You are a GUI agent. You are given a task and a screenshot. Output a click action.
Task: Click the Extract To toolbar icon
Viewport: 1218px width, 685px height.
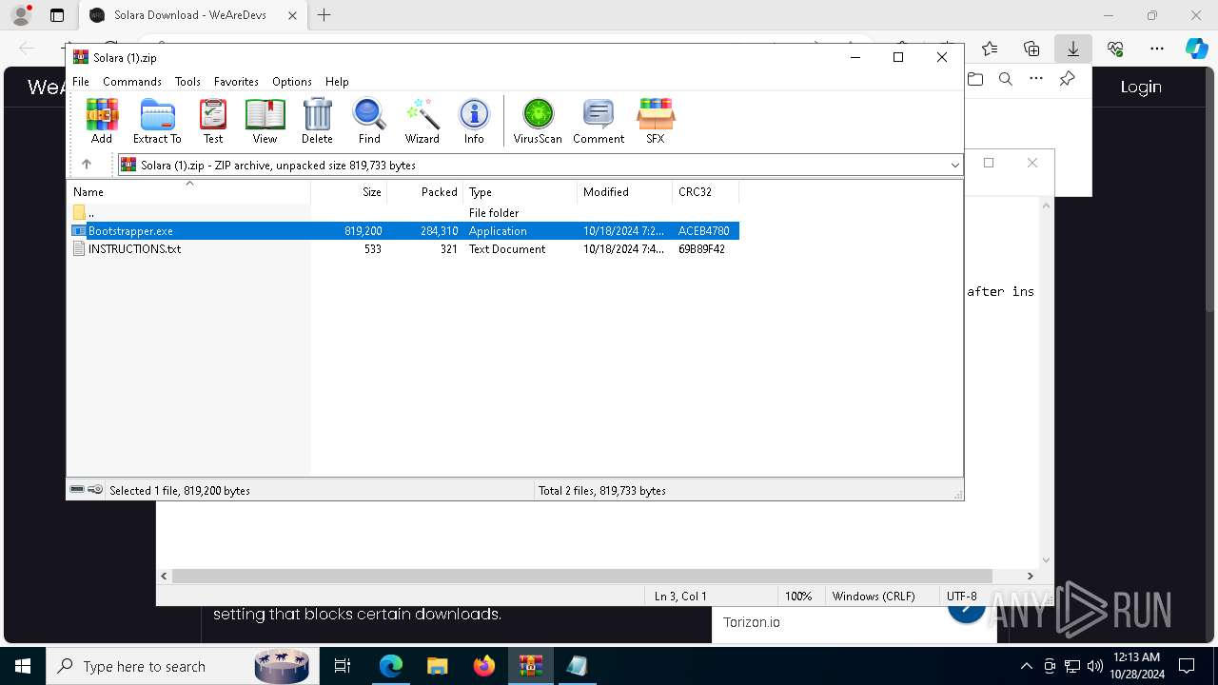coord(157,121)
